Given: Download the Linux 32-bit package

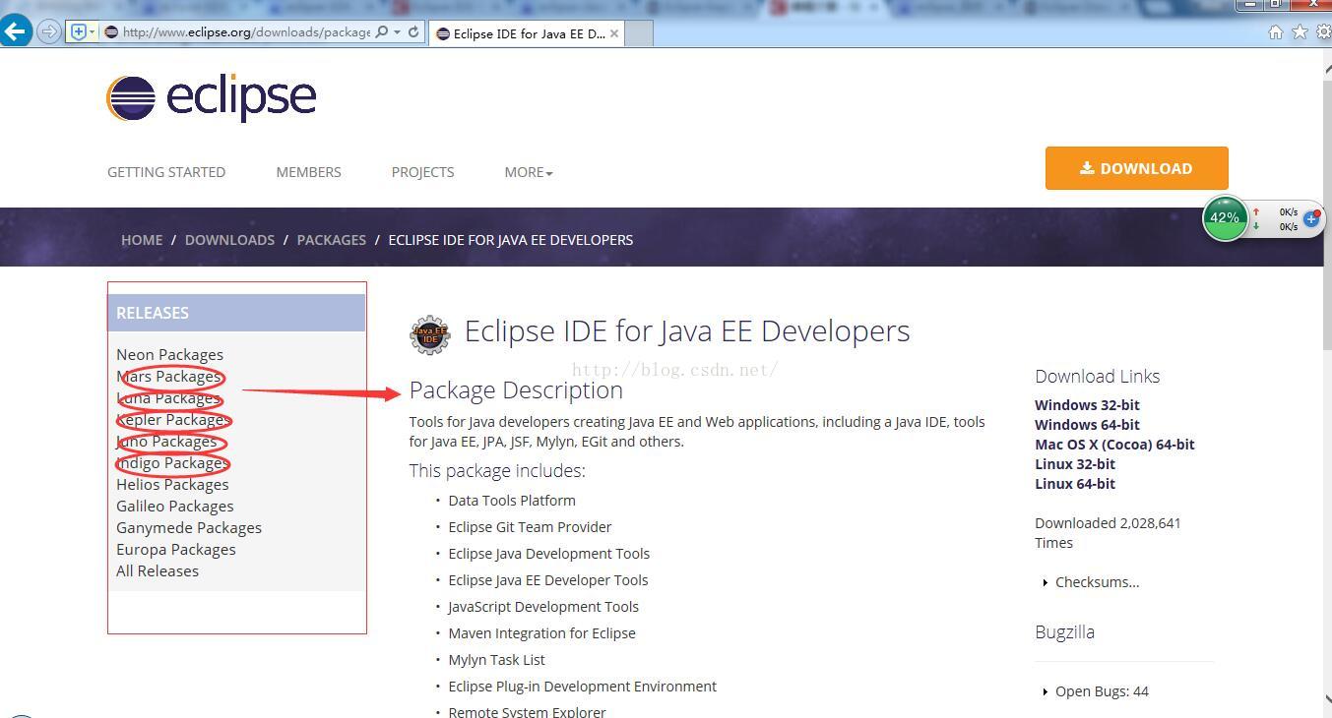Looking at the screenshot, I should click(x=1075, y=463).
